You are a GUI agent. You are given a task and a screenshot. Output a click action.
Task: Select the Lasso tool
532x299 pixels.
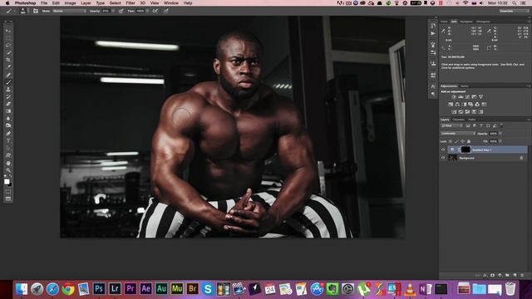coord(8,45)
